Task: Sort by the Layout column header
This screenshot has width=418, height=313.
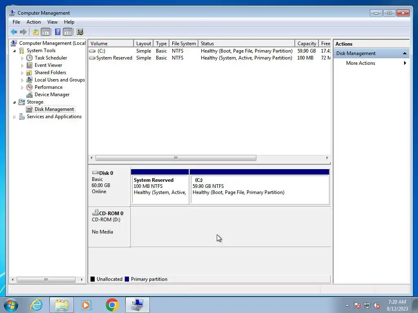Action: tap(143, 43)
